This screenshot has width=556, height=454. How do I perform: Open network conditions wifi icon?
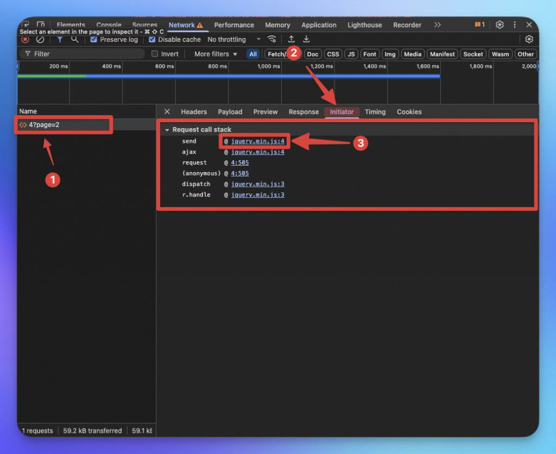271,39
